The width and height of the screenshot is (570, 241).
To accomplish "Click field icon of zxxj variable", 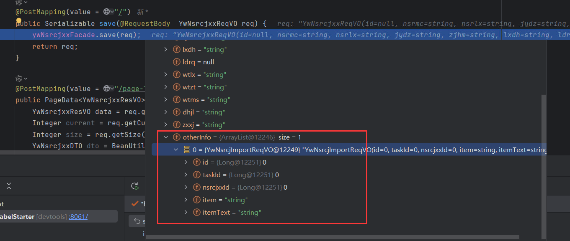I will pyautogui.click(x=177, y=124).
